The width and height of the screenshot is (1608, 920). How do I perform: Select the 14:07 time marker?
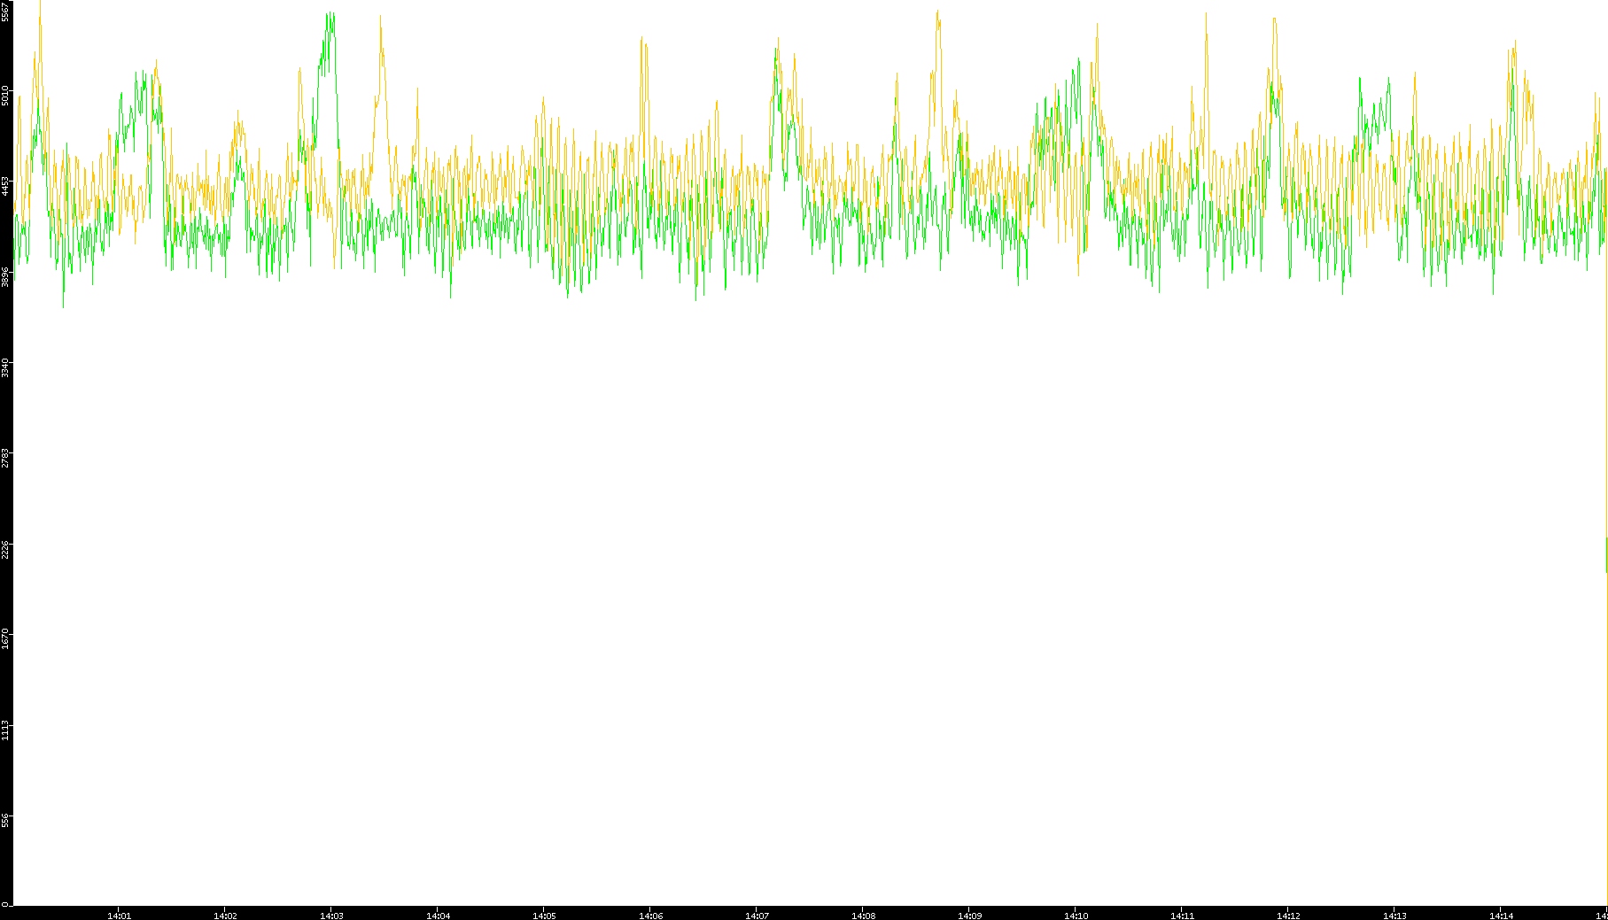pos(757,916)
